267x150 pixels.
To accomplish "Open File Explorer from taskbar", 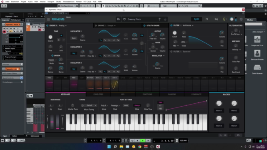I will point(121,147).
